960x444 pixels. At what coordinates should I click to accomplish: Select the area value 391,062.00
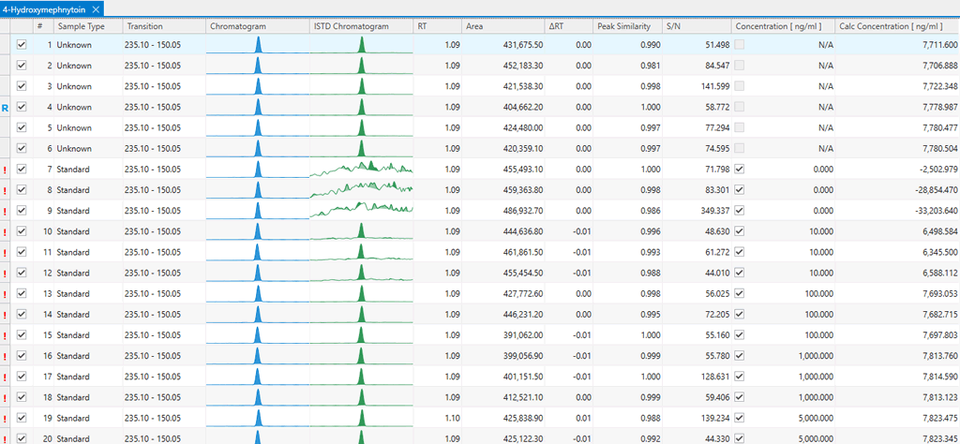(521, 335)
